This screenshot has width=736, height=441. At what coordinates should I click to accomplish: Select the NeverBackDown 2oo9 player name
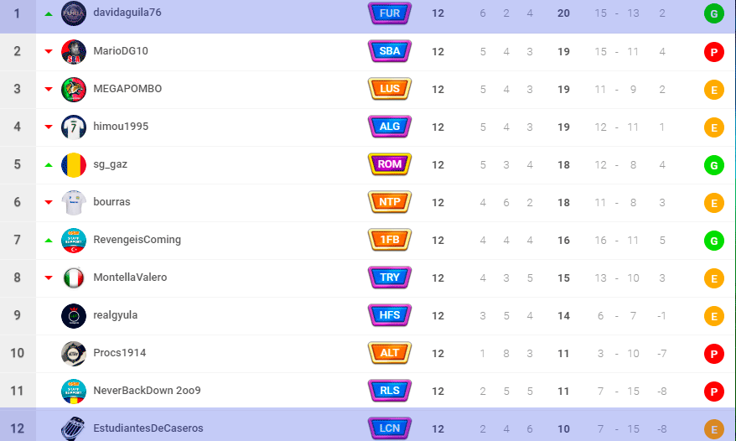point(147,391)
